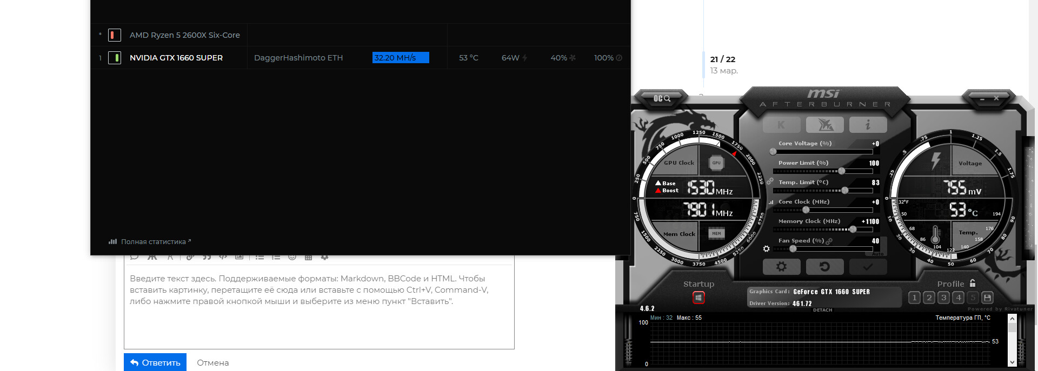The image size is (1038, 371).
Task: Submit the reply with the 'Ответить' button
Action: coord(155,362)
